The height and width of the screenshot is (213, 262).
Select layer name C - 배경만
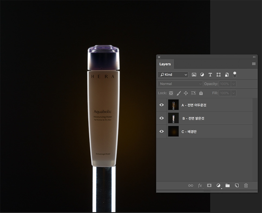tap(189, 132)
